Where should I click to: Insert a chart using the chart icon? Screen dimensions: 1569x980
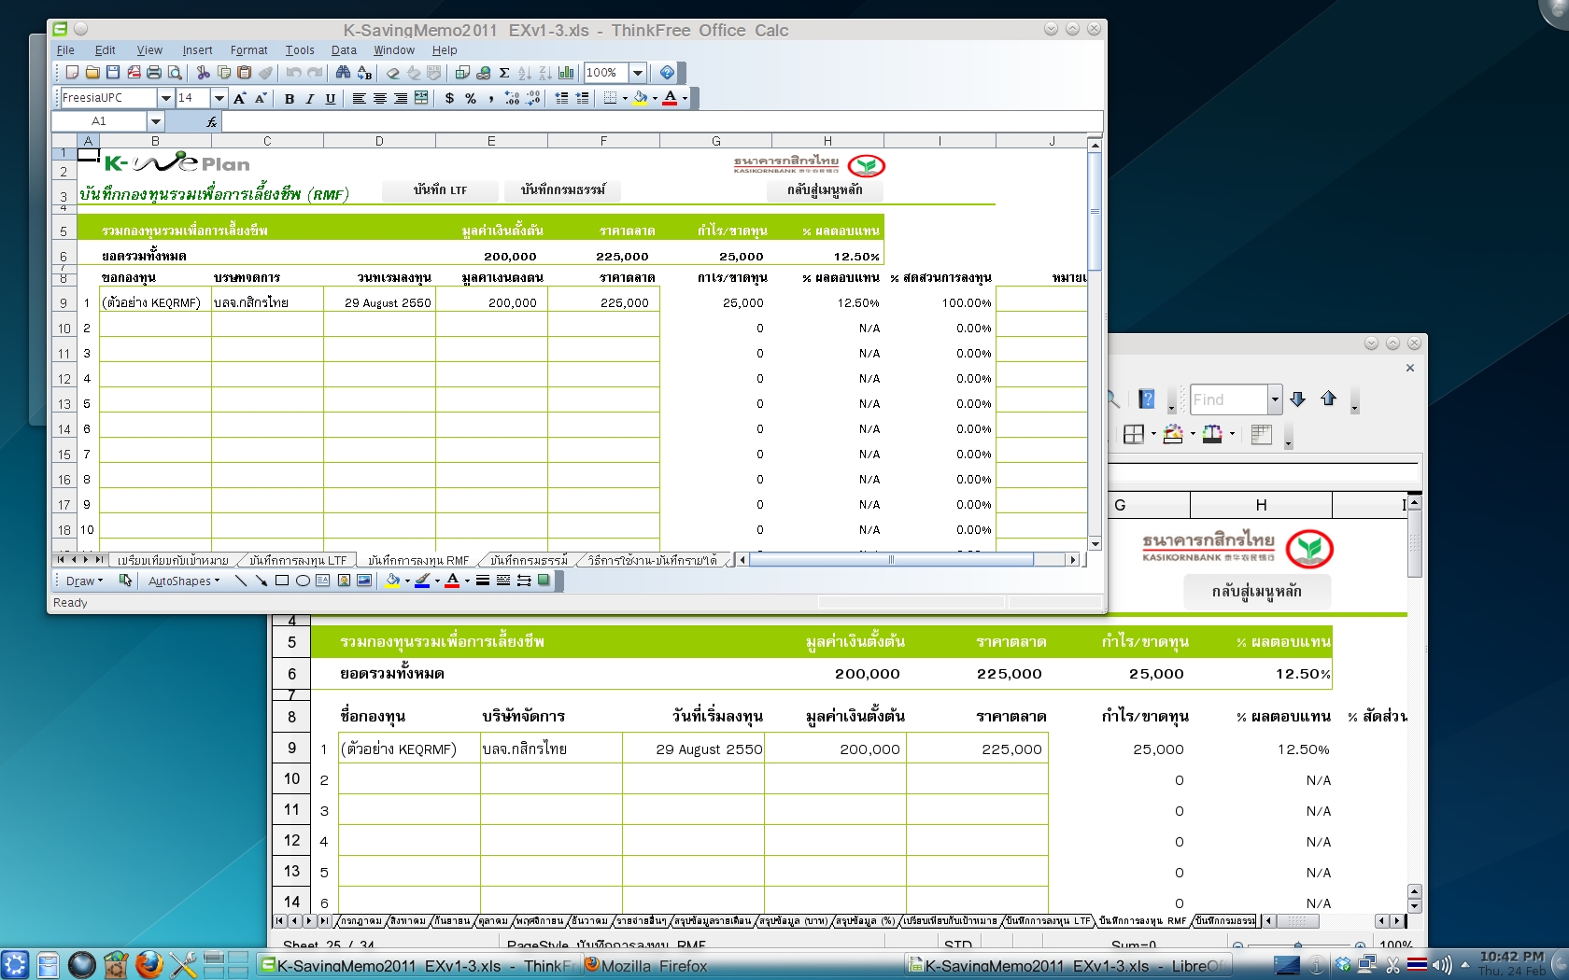566,73
